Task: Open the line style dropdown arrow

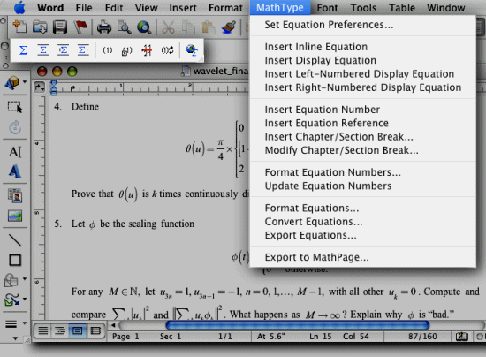Action: point(25,323)
